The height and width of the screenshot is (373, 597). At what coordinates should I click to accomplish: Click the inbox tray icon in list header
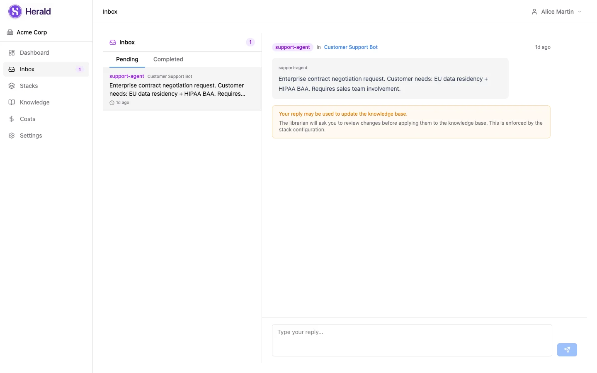click(113, 42)
